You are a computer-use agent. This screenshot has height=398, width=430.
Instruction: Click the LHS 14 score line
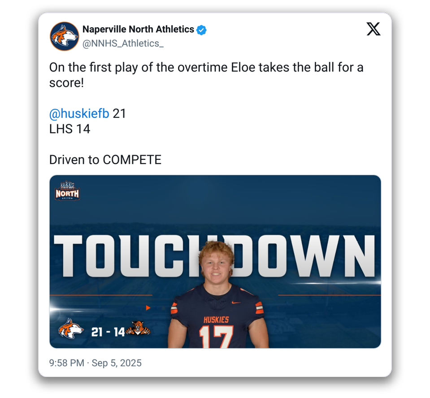[69, 129]
